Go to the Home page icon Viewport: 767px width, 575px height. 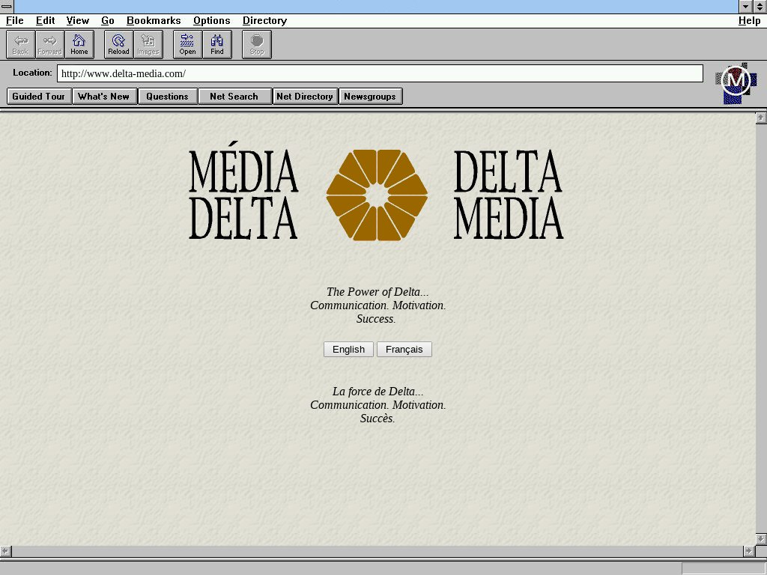point(79,44)
